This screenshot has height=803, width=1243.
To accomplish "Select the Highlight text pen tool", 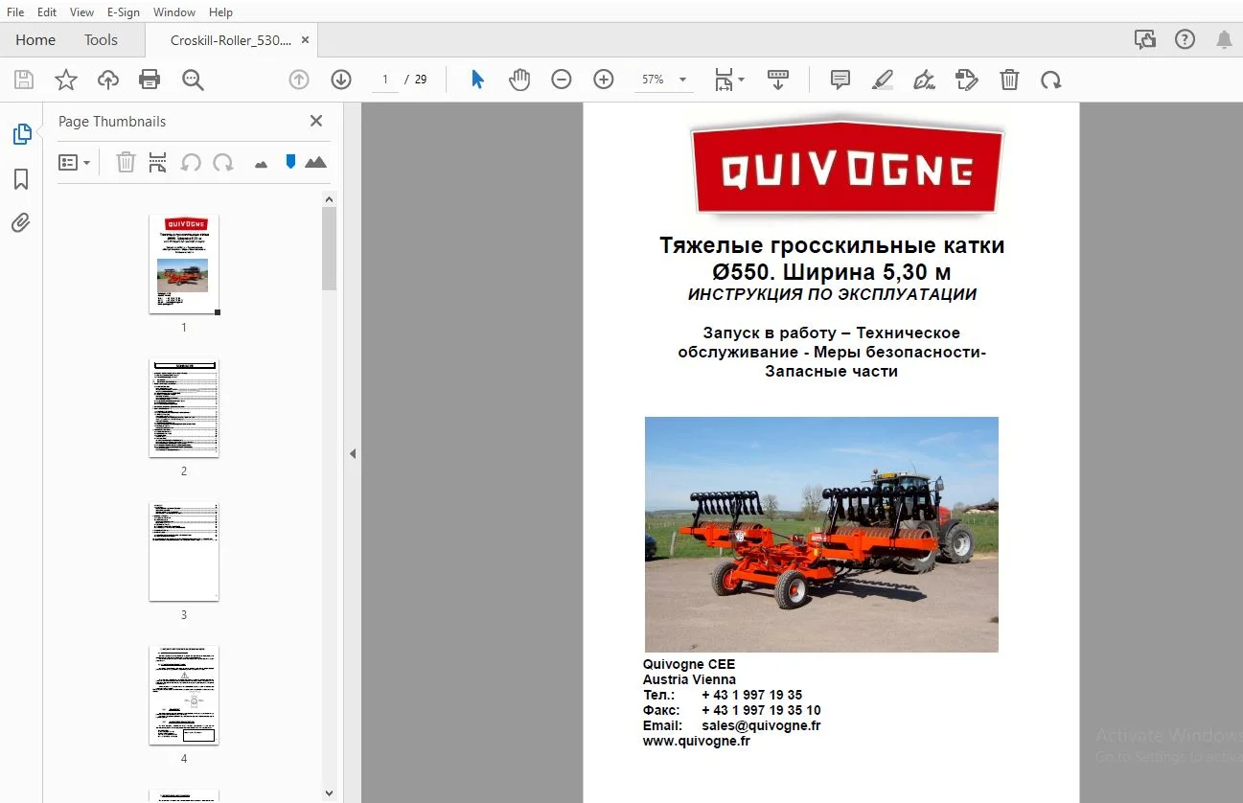I will [x=883, y=80].
